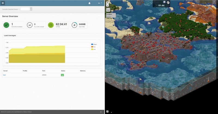218x114 pixels.
Task: Click the uptime clock icon
Action: (x=51, y=25)
